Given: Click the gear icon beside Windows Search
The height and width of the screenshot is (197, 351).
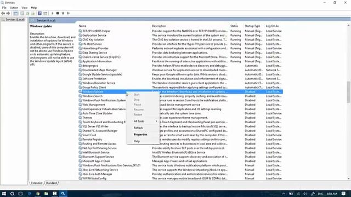Looking at the screenshot, I should click(80, 96).
